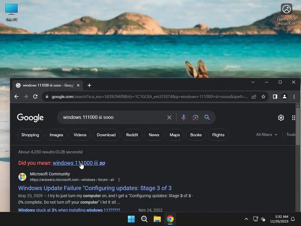Show hidden tray icons chevron
Viewport: 301px width, 226px height.
pos(246,219)
